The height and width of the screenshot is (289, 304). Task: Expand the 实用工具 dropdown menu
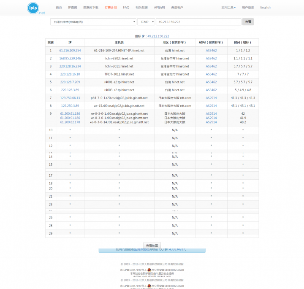click(228, 7)
